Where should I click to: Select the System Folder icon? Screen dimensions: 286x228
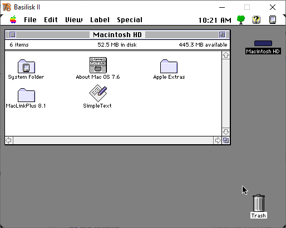tap(26, 67)
